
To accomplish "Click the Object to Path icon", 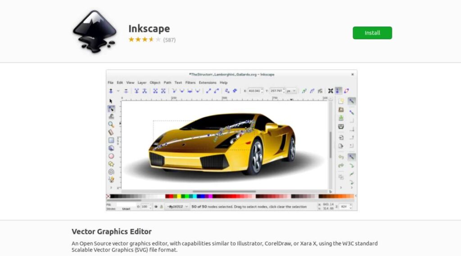I will [x=227, y=91].
